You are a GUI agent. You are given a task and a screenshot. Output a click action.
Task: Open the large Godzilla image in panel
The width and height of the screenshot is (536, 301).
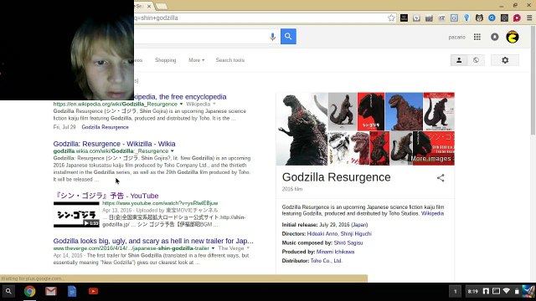[301, 129]
